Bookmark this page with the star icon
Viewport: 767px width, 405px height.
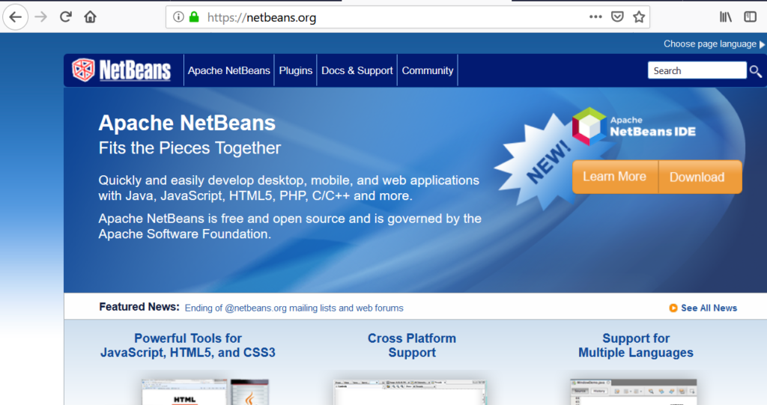pyautogui.click(x=638, y=16)
